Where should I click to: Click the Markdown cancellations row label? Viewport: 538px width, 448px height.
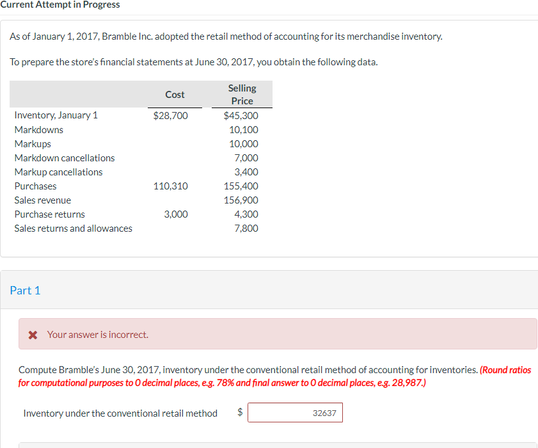[65, 158]
